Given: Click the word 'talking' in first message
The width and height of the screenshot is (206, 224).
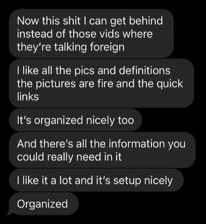Looking at the screenshot, I should click(x=70, y=47).
